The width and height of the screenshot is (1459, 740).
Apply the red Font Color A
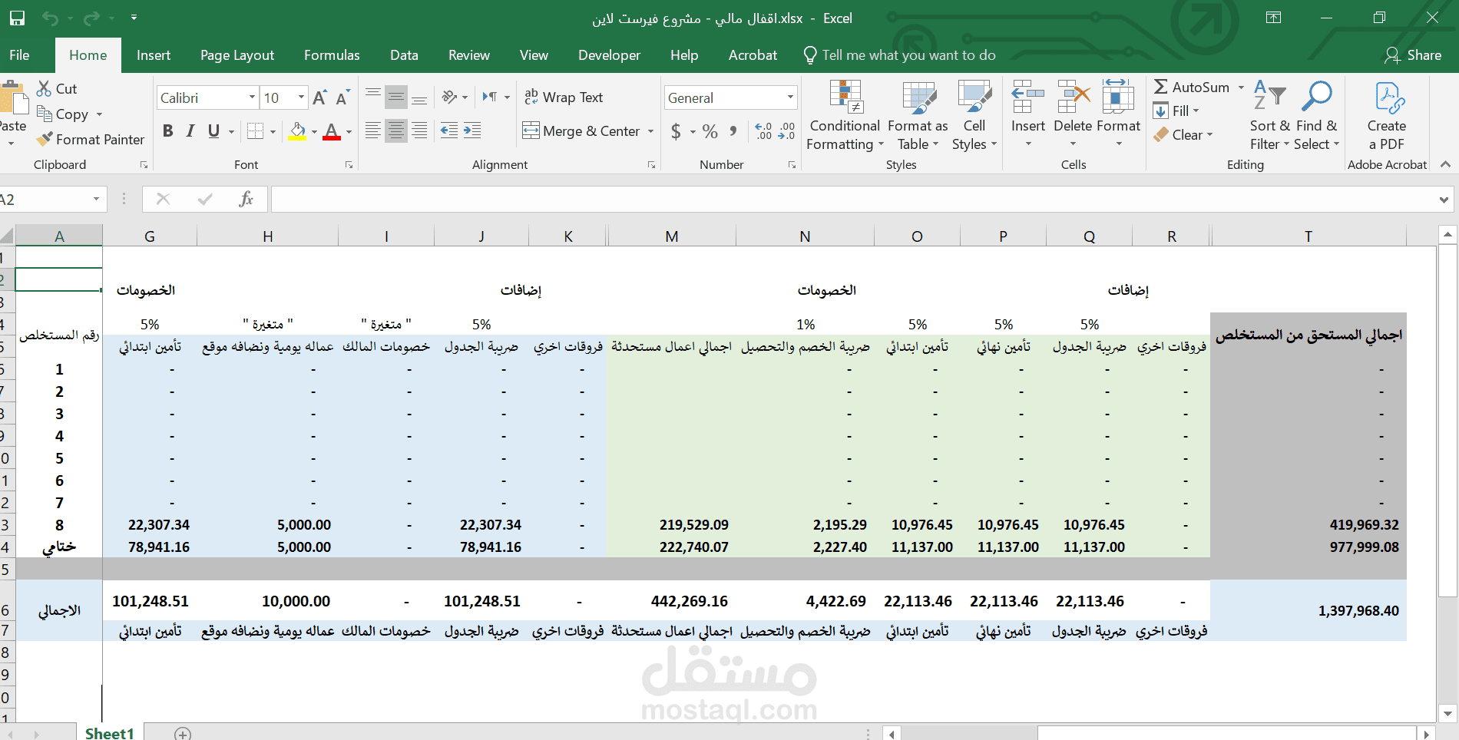tap(332, 131)
